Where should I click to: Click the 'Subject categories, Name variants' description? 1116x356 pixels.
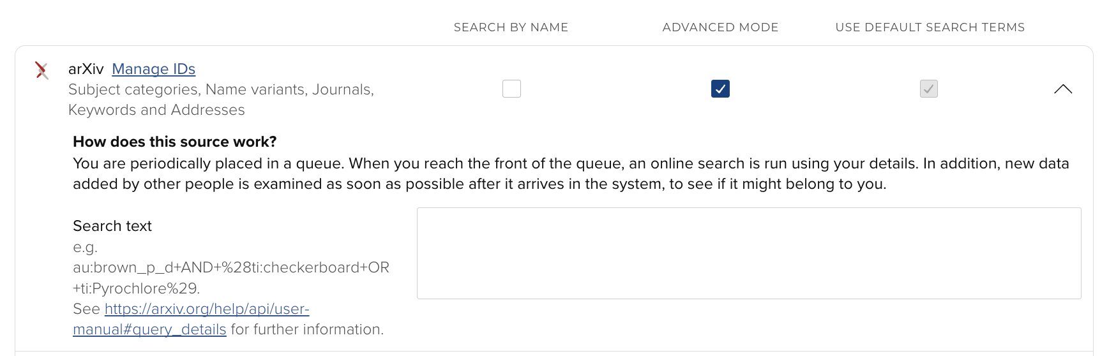coord(221,90)
